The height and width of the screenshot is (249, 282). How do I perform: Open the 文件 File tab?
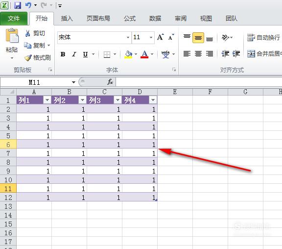(x=14, y=19)
